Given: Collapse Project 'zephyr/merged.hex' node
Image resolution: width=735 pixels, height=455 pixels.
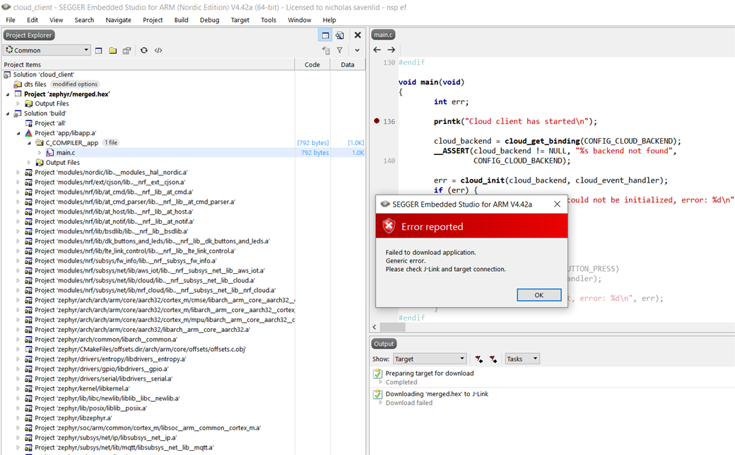Looking at the screenshot, I should (8, 94).
